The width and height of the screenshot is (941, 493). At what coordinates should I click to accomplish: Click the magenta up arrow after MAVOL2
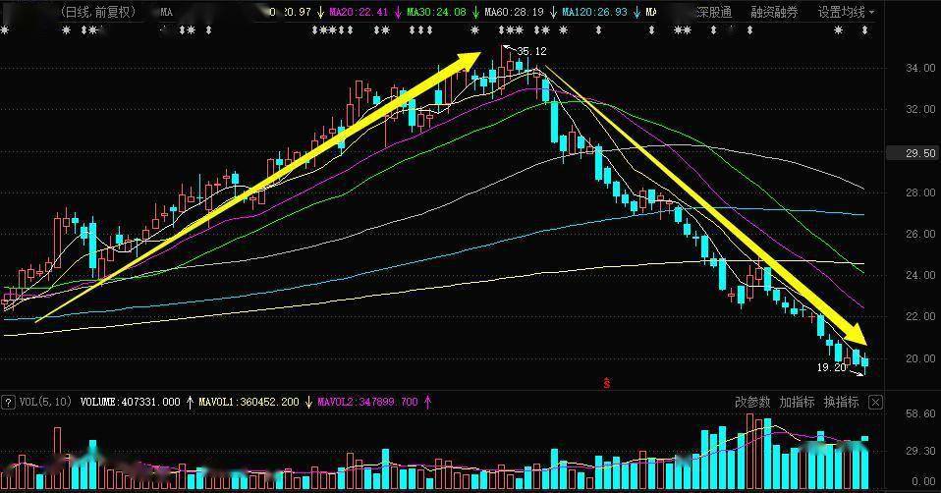[x=427, y=402]
